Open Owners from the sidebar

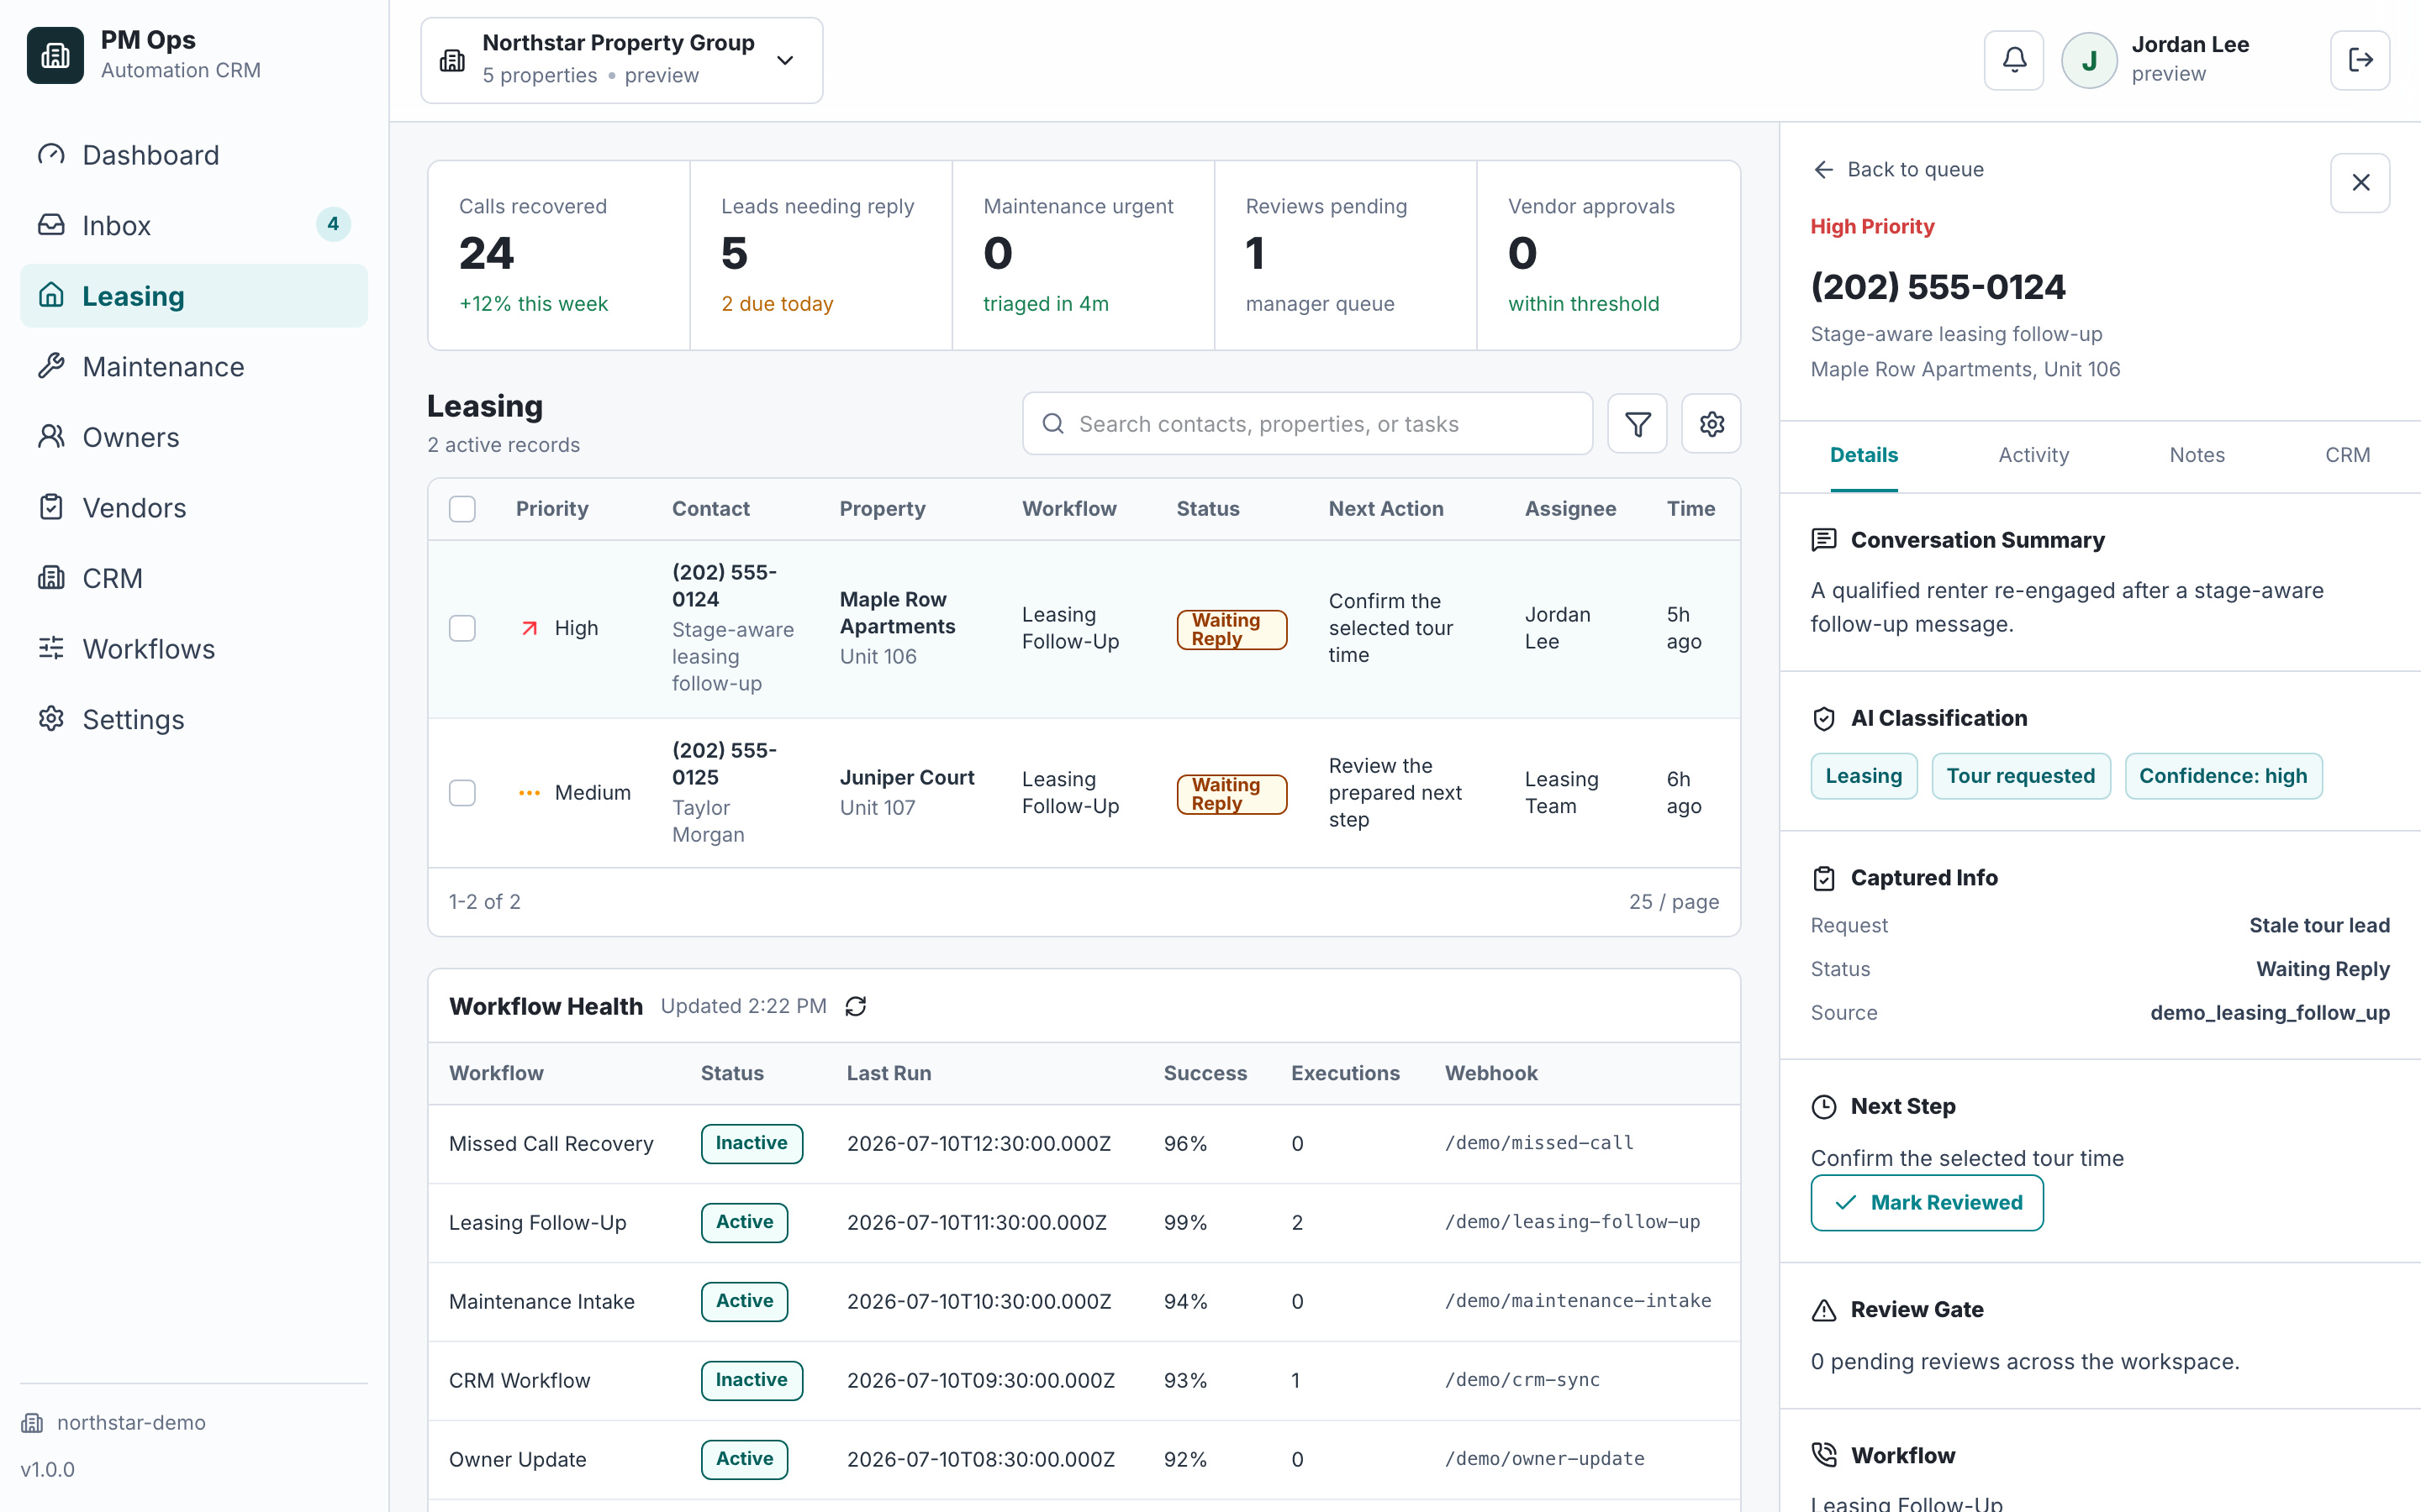[194, 437]
